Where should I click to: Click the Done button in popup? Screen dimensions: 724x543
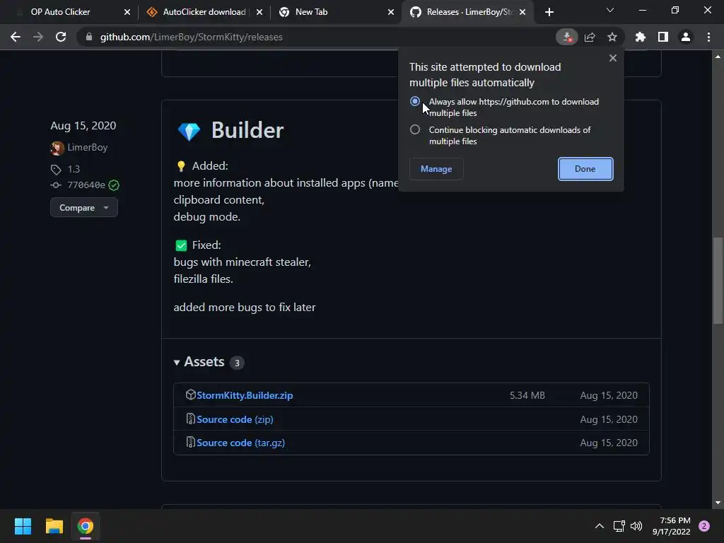coord(585,169)
